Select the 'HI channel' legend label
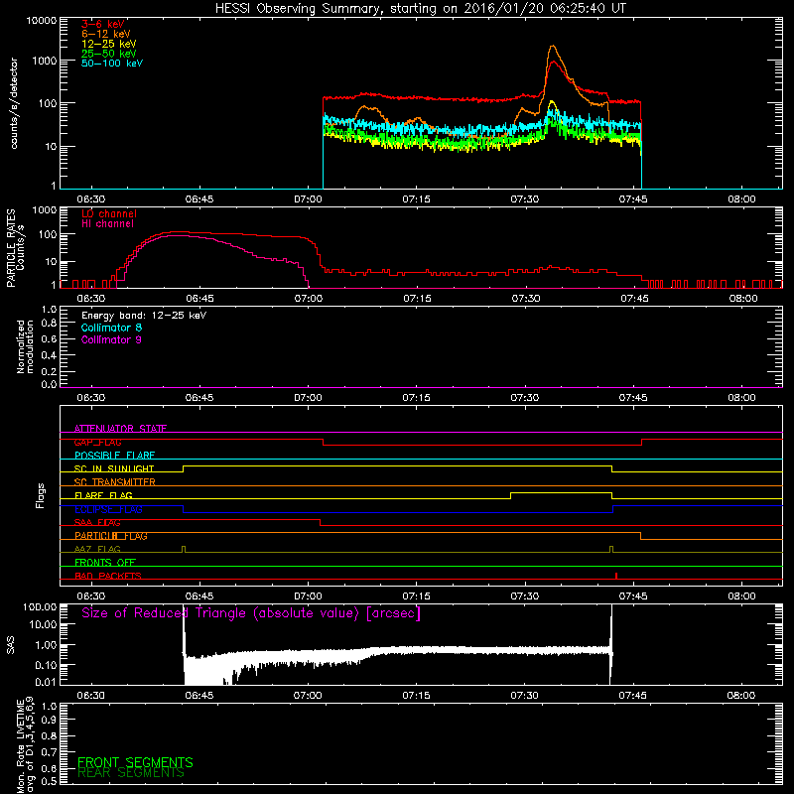This screenshot has height=794, width=794. click(107, 224)
